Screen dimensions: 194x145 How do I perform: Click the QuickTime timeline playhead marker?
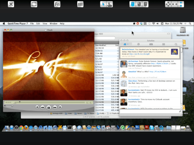tap(20, 102)
